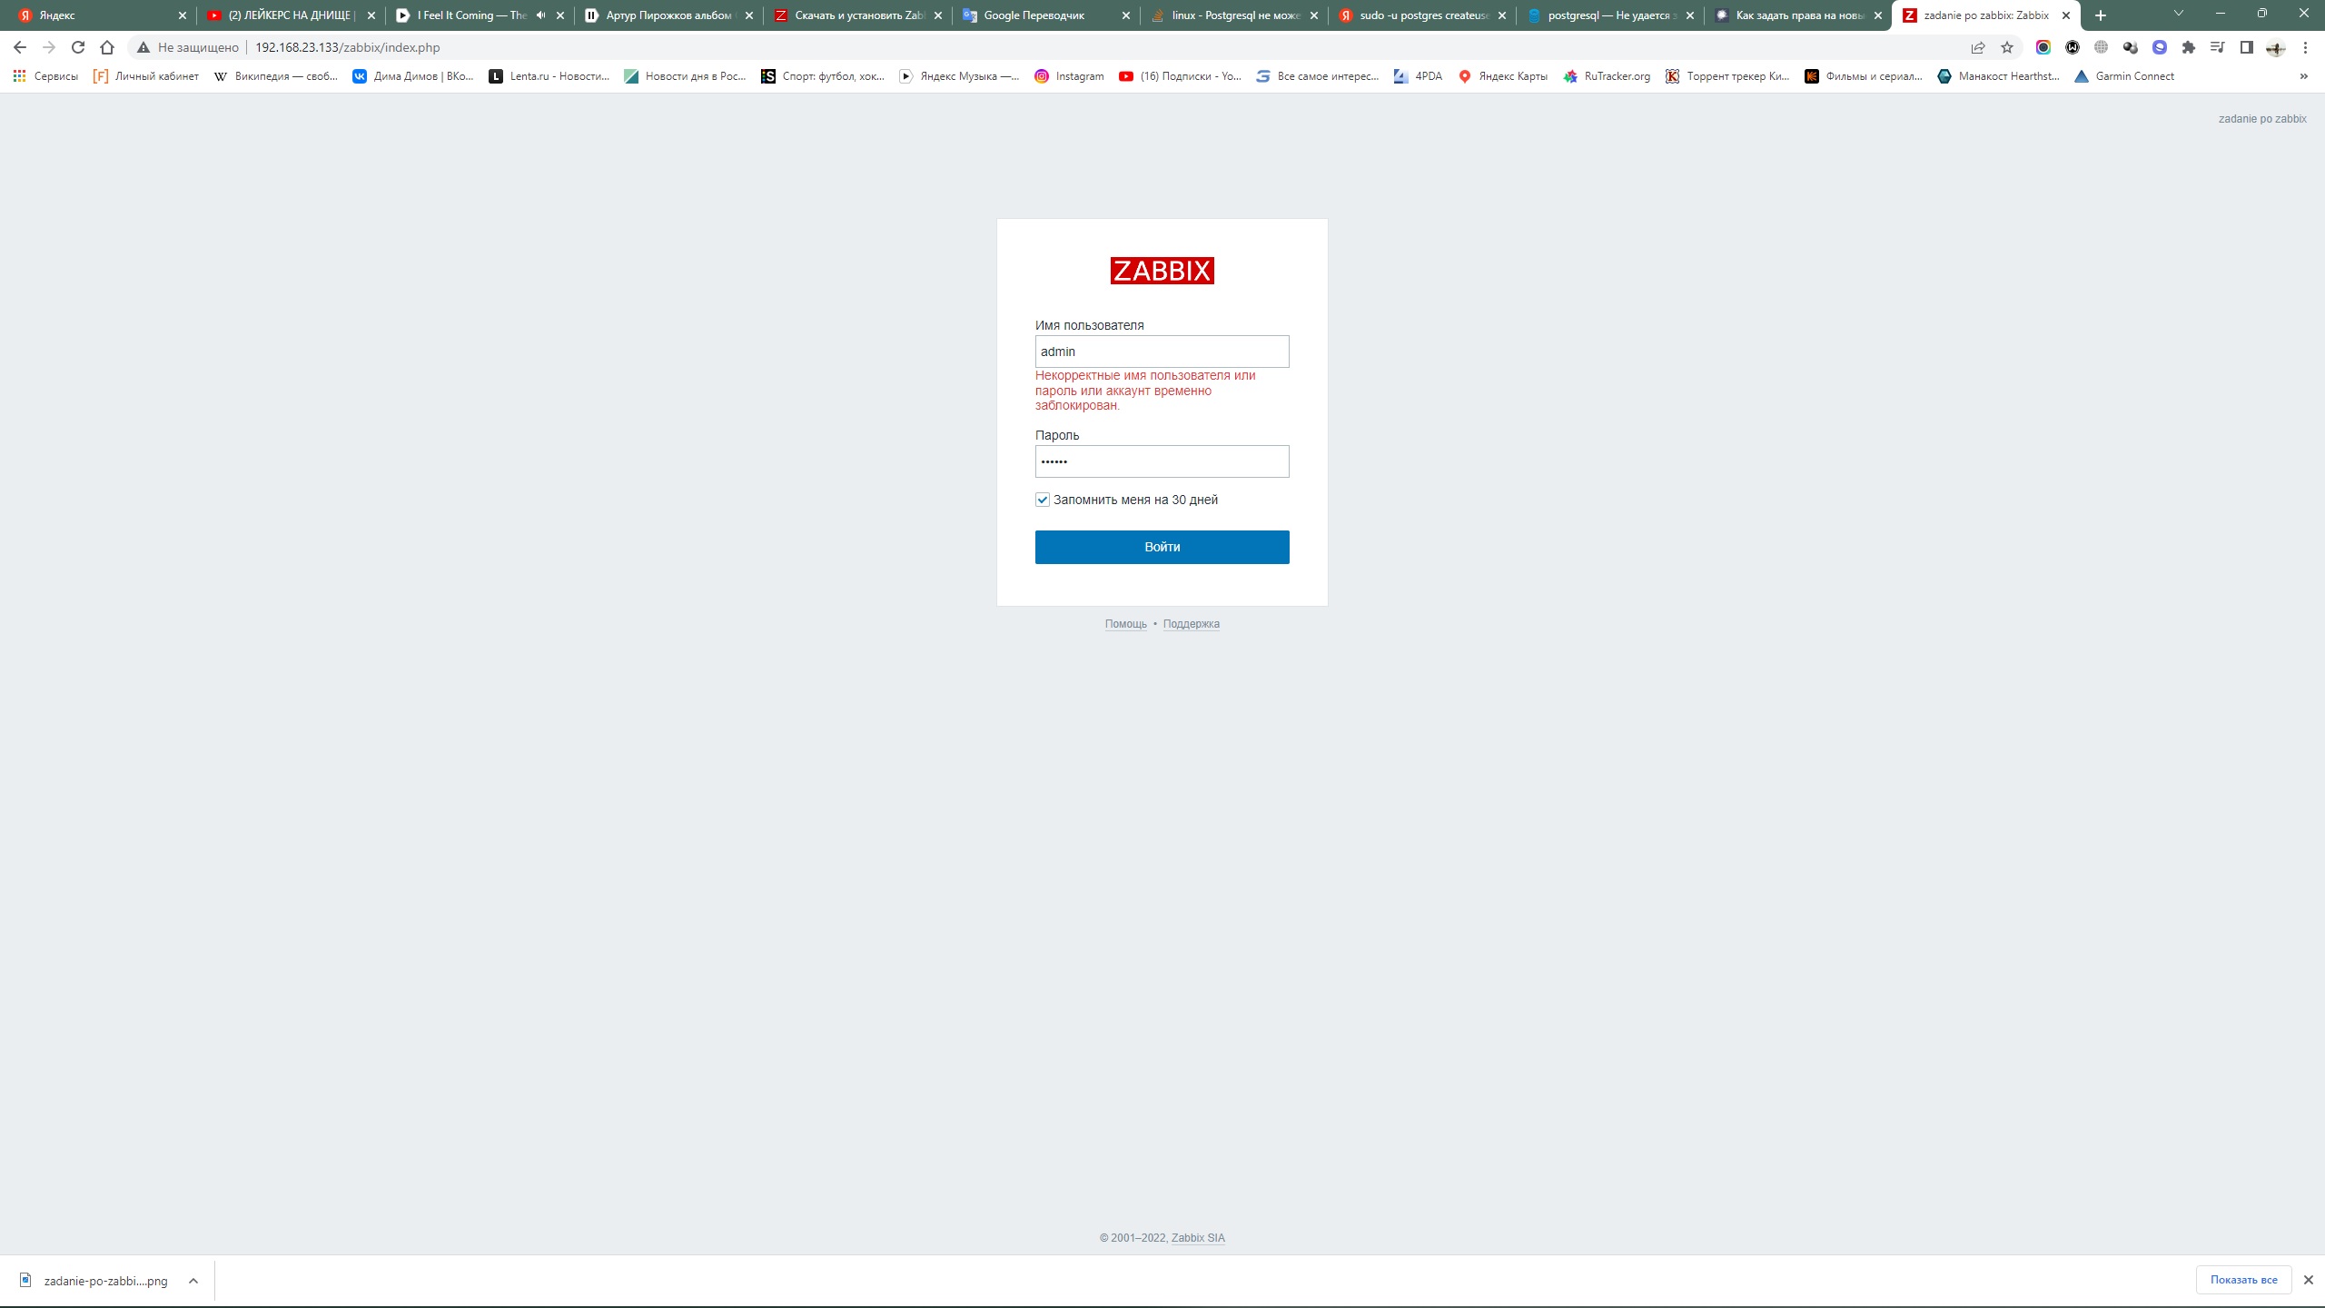
Task: Toggle the browser side panel icon
Action: point(2247,47)
